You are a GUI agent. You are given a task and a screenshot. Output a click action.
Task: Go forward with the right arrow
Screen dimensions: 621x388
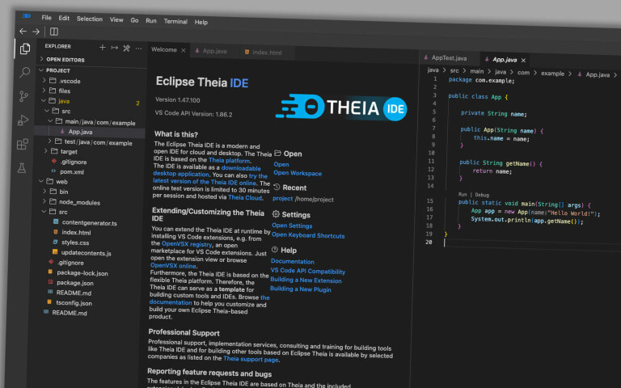[36, 32]
